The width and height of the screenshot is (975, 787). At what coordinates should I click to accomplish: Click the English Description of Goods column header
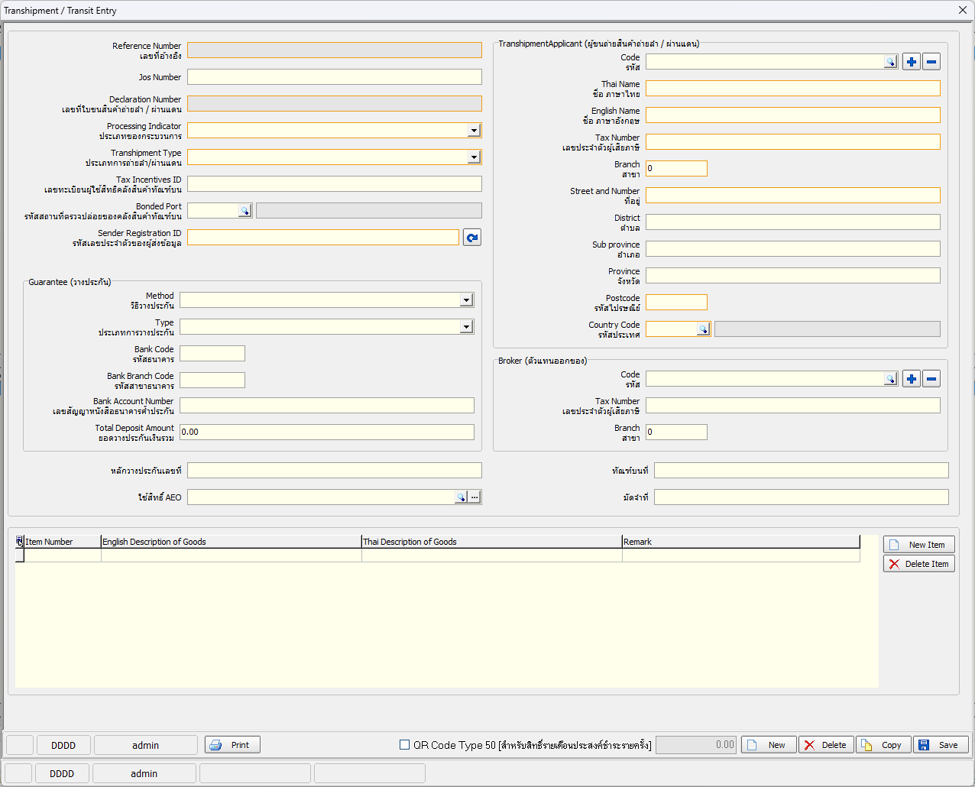(231, 542)
